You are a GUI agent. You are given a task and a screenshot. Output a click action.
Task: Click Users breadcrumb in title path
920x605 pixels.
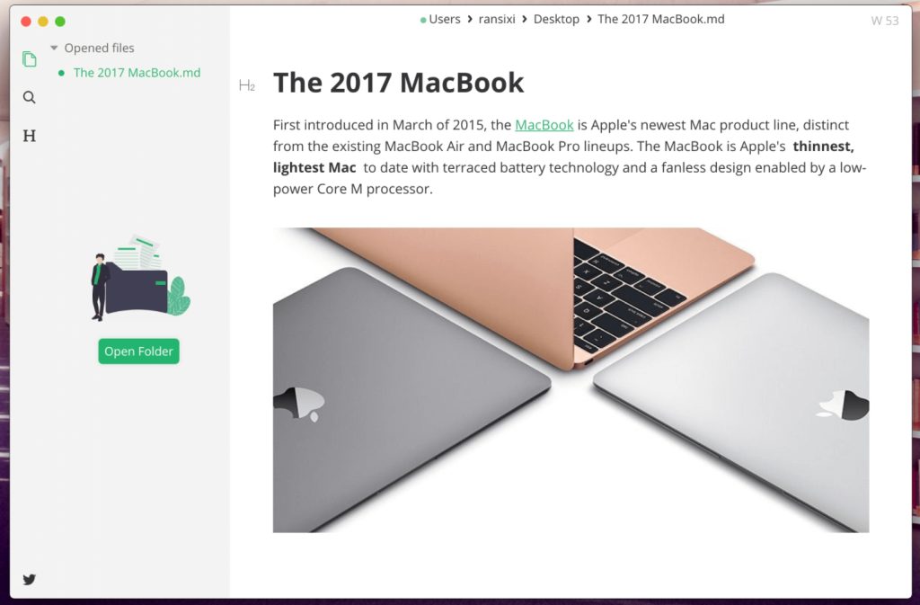444,20
